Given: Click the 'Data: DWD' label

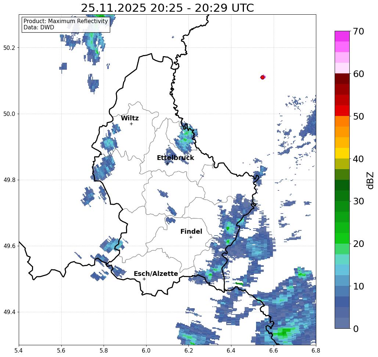Looking at the screenshot, I should point(39,28).
